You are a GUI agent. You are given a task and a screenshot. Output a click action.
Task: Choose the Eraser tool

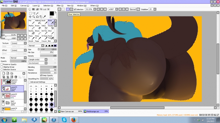(x=38, y=27)
